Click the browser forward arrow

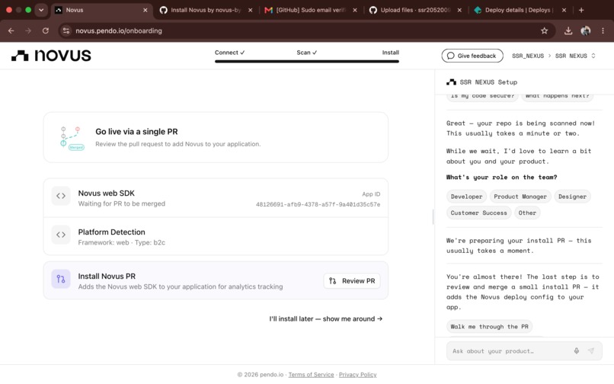point(28,30)
